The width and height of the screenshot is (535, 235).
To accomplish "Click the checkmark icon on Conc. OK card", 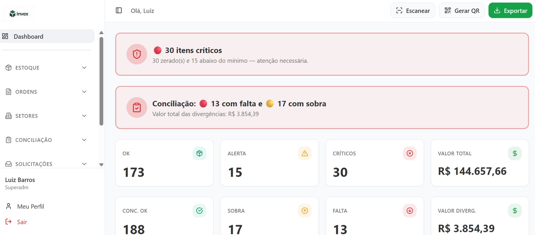I will [199, 211].
